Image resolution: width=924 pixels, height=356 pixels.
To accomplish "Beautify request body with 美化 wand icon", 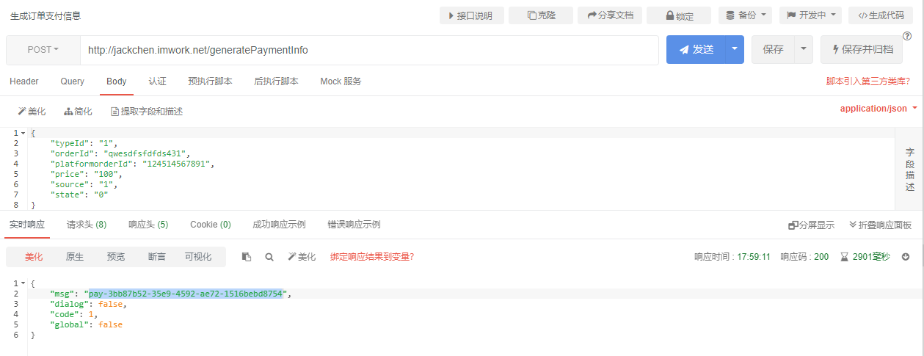I will (x=32, y=112).
